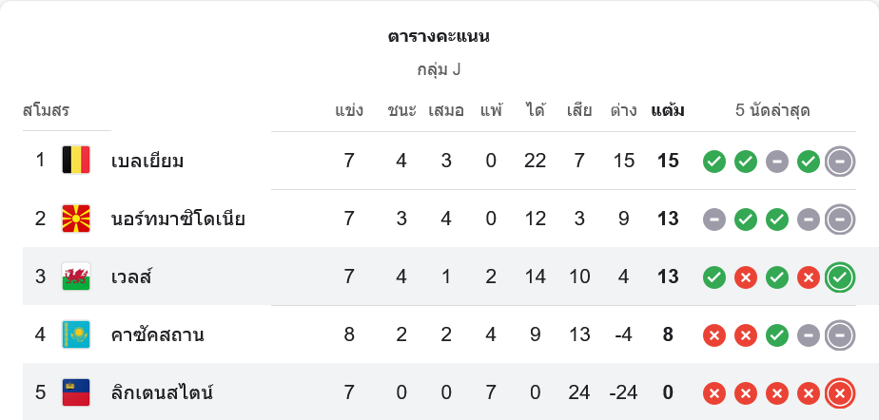Click the Liechtenstein flag icon
This screenshot has height=420, width=879.
[x=75, y=392]
